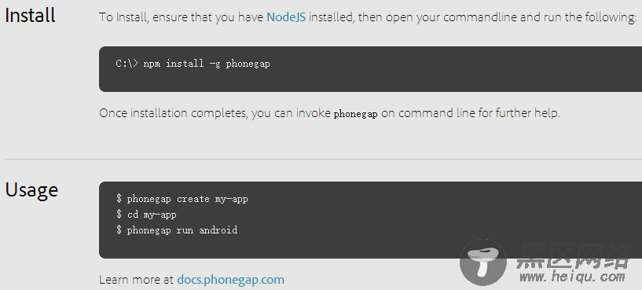
Task: Click the Once installation completes sentence
Action: point(329,113)
